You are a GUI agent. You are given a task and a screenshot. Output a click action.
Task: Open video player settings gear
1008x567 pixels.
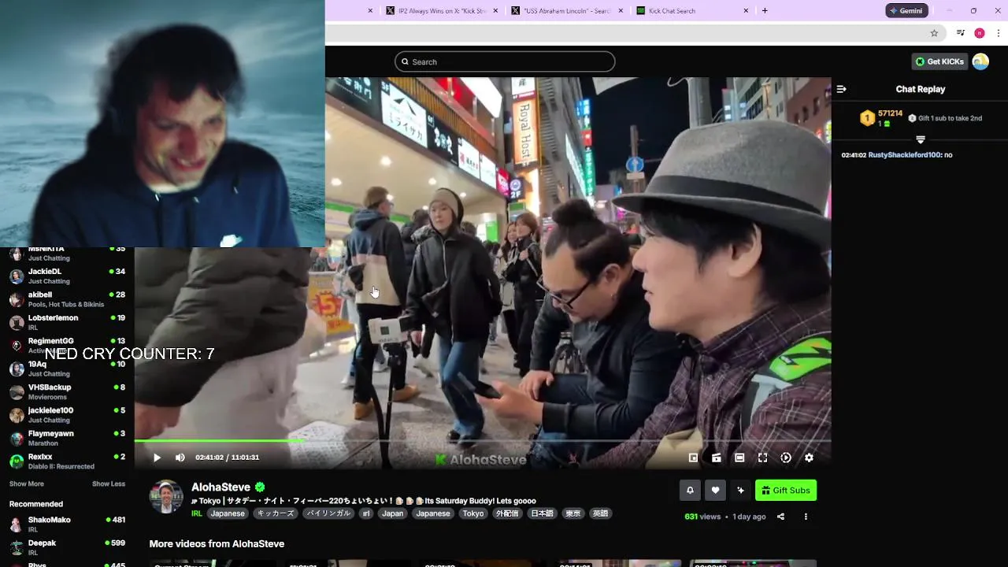pyautogui.click(x=809, y=458)
